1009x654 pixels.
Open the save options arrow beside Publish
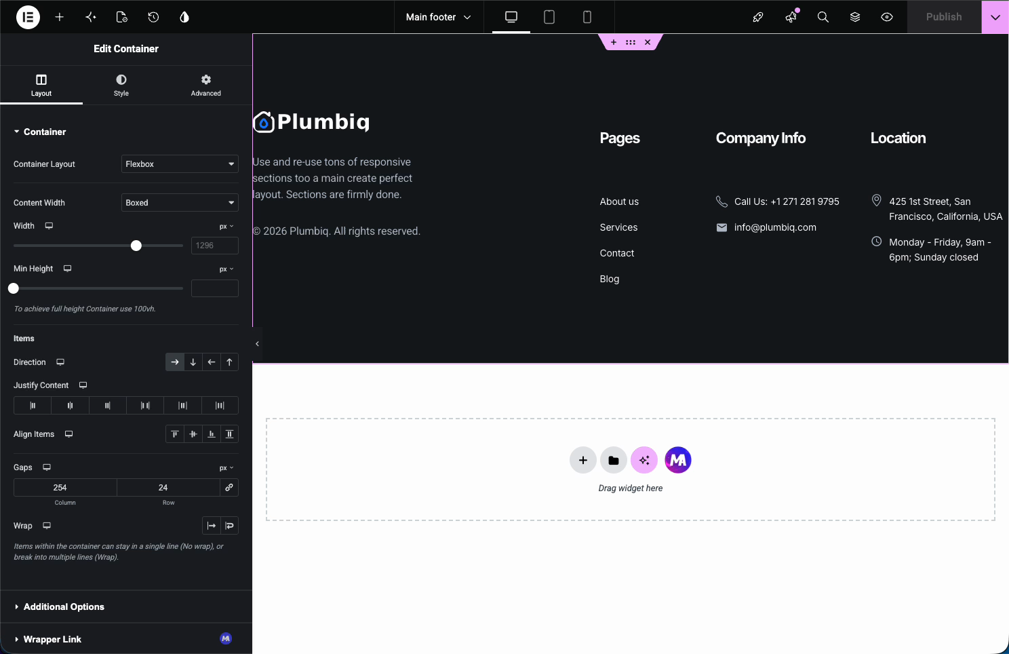(x=995, y=17)
